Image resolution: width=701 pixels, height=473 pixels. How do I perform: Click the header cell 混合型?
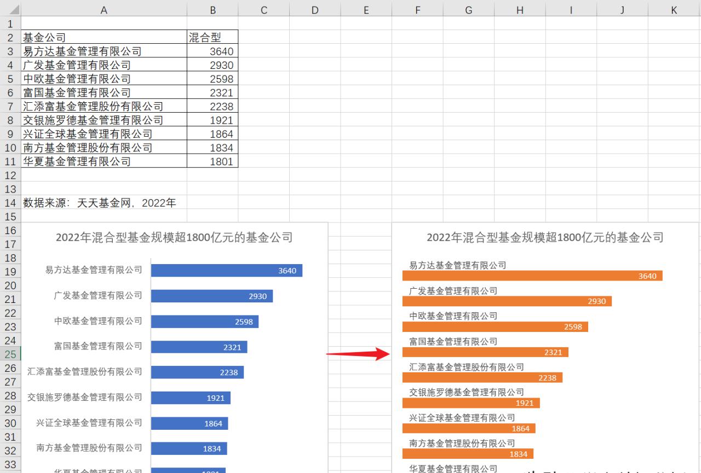click(212, 37)
